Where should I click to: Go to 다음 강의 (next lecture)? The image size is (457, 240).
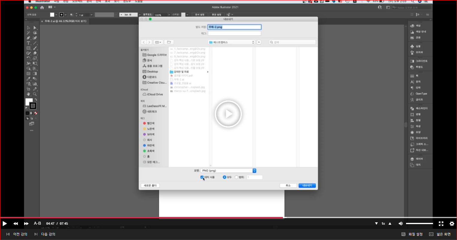45,234
